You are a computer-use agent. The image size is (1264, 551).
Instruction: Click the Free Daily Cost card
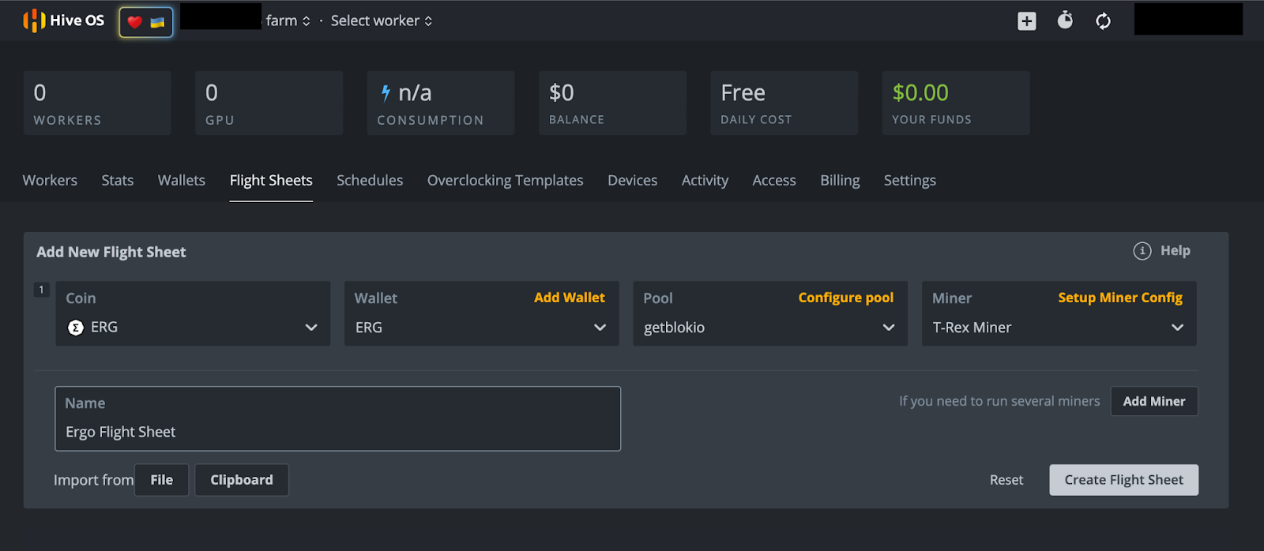point(784,103)
